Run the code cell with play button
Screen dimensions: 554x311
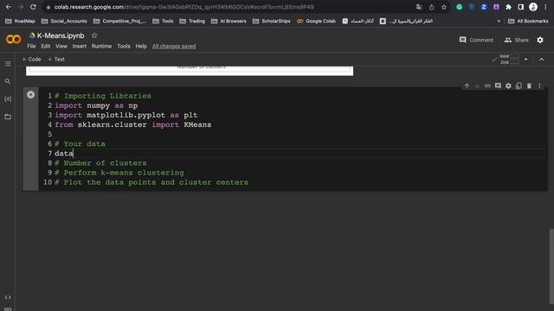click(31, 94)
